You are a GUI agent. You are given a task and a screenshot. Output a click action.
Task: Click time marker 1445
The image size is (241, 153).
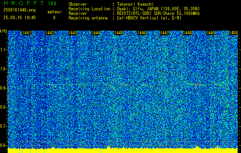point(118,33)
